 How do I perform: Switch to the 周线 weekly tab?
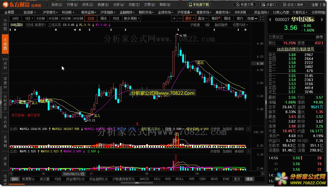[x=103, y=18]
